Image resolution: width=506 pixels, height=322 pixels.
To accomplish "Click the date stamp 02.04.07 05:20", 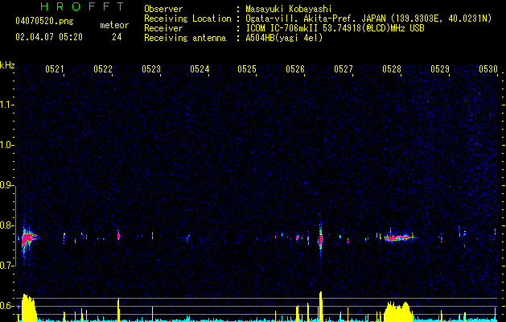I will [49, 37].
